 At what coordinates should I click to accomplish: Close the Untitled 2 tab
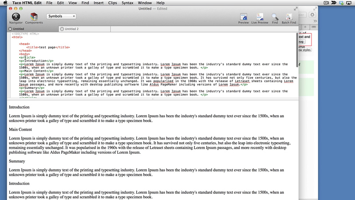tap(62, 29)
